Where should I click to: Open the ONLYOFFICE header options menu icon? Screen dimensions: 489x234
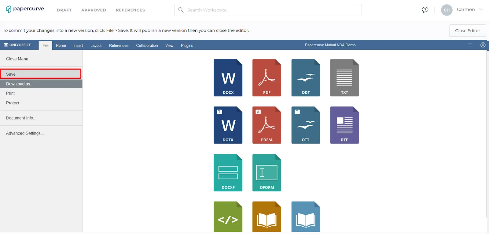(x=470, y=45)
